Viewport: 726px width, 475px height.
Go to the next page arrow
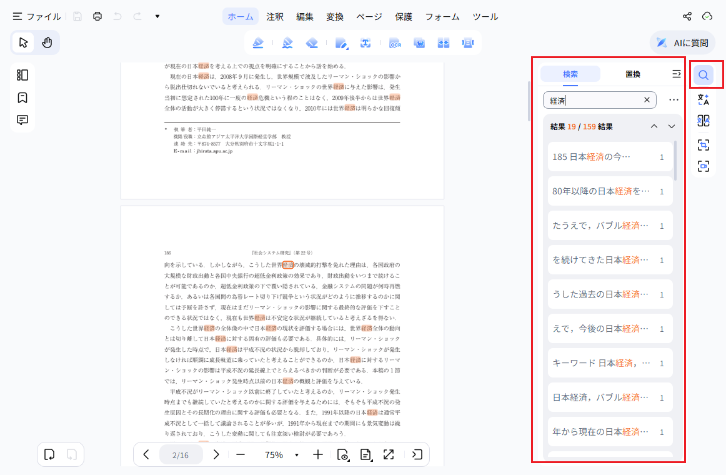216,454
